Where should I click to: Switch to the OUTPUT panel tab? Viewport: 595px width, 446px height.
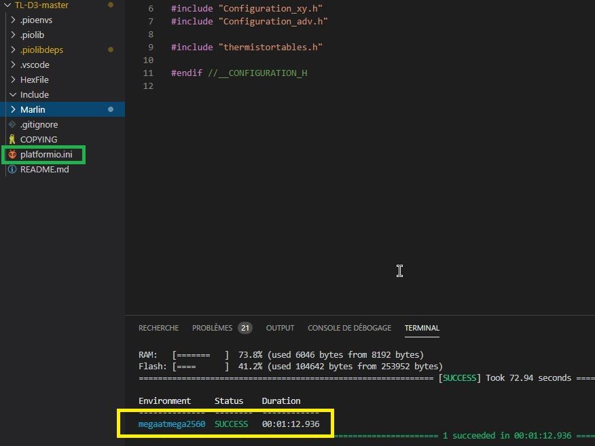pos(280,328)
